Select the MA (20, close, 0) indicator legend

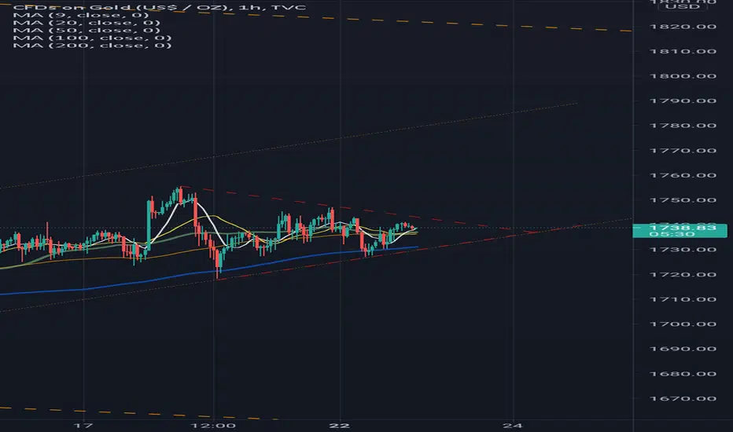87,23
